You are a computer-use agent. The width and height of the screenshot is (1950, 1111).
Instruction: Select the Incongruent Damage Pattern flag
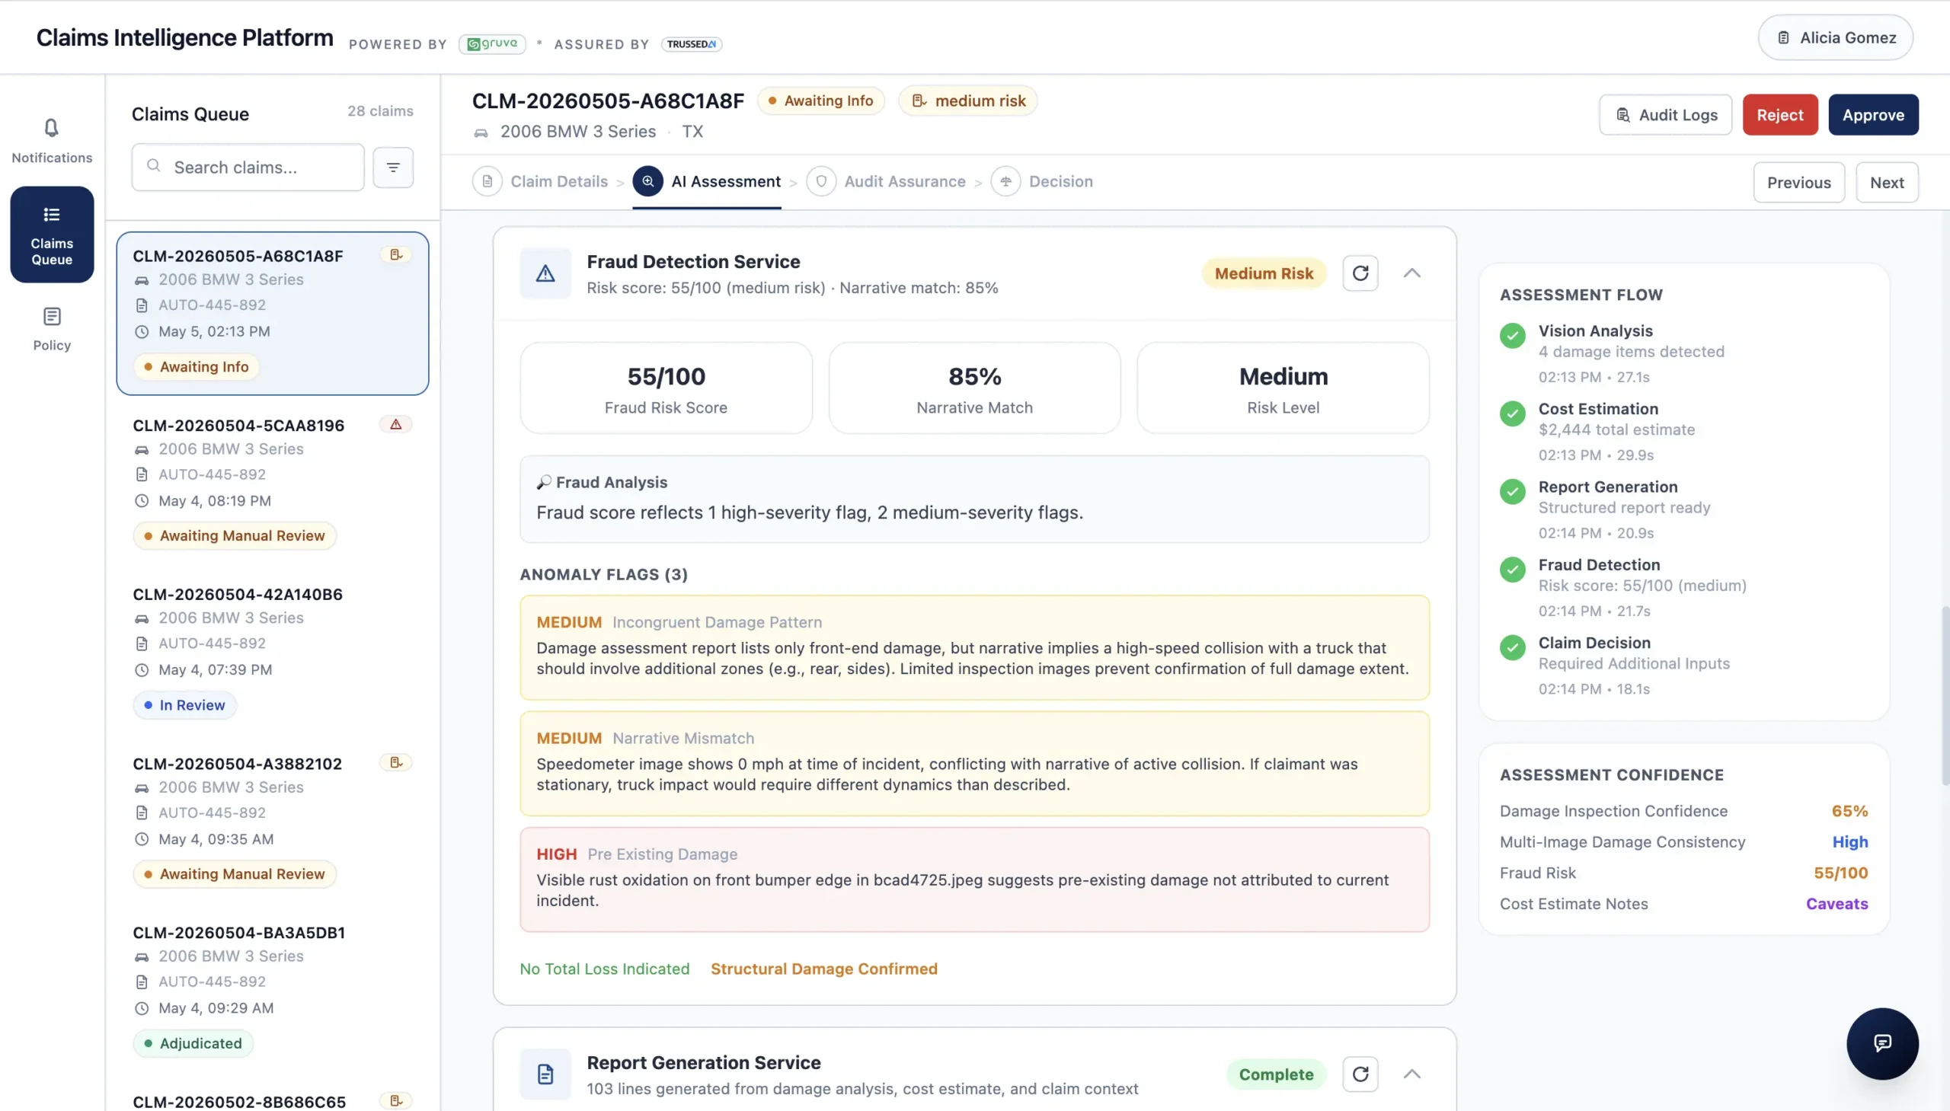pyautogui.click(x=974, y=647)
